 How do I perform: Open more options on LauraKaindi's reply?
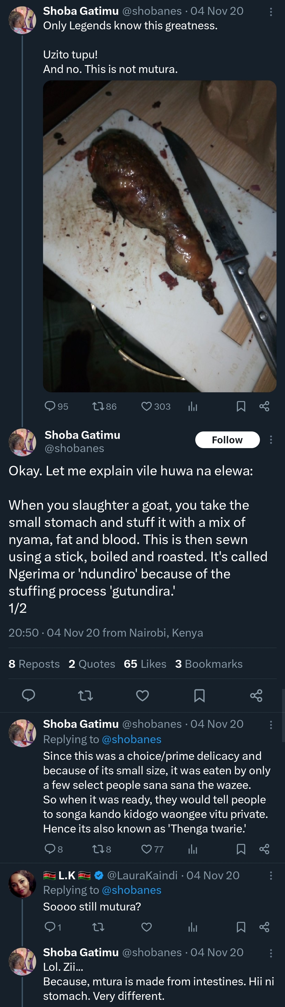[x=271, y=876]
